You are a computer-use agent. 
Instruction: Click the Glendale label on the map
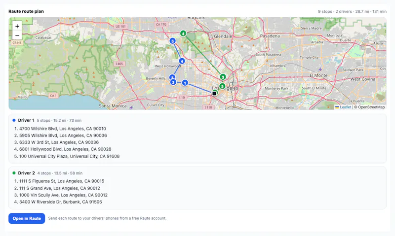click(x=223, y=36)
